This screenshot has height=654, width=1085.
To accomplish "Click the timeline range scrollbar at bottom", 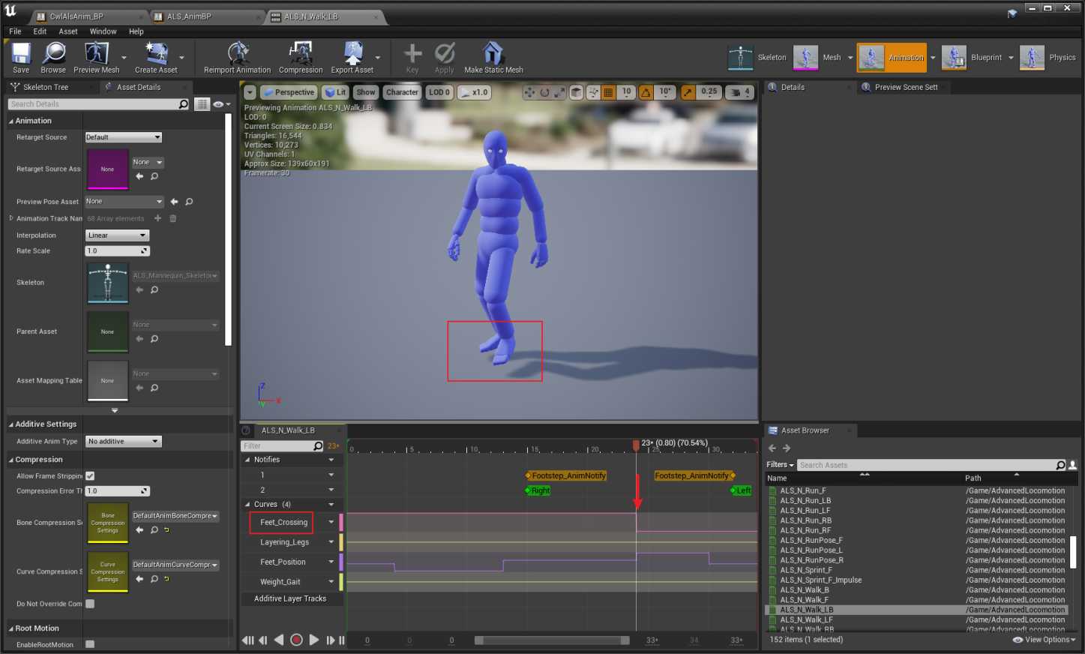I will tap(552, 640).
